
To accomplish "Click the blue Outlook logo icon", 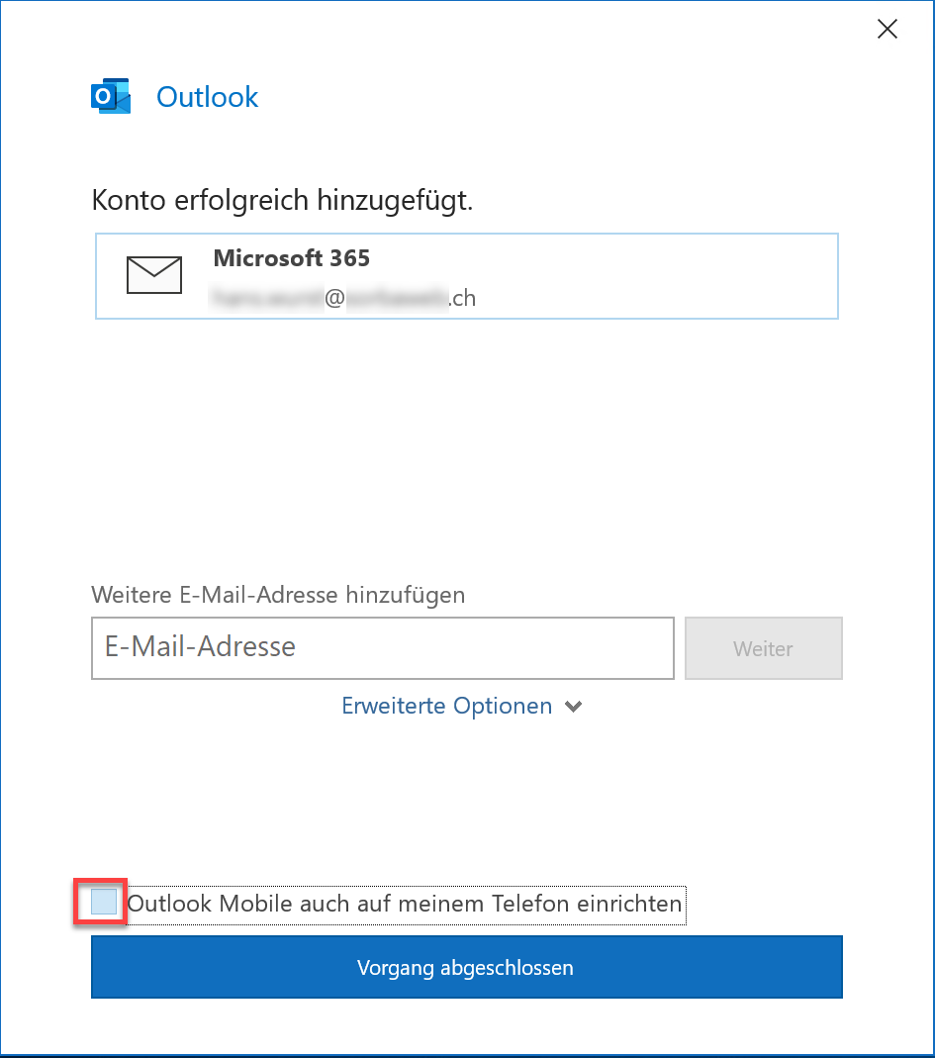I will (x=111, y=96).
